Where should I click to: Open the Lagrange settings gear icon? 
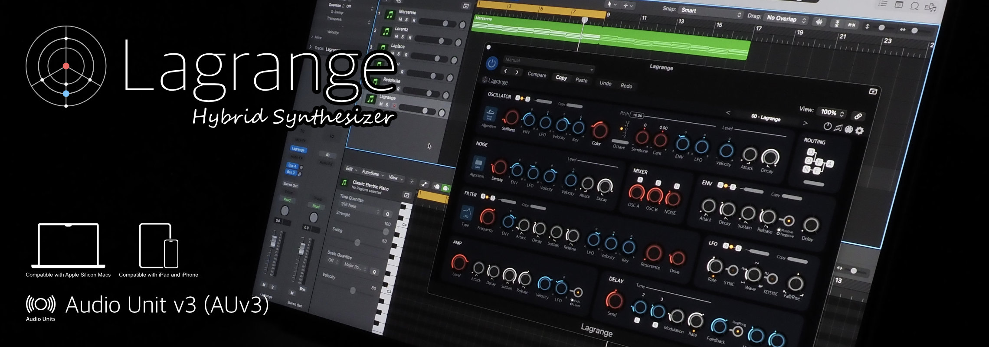tap(859, 131)
